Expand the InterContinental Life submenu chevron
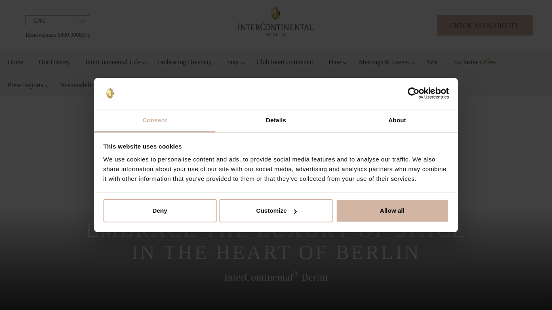The width and height of the screenshot is (552, 310). [144, 63]
